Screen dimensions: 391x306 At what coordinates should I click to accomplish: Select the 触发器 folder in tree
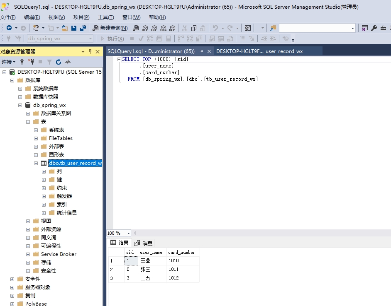pyautogui.click(x=64, y=196)
